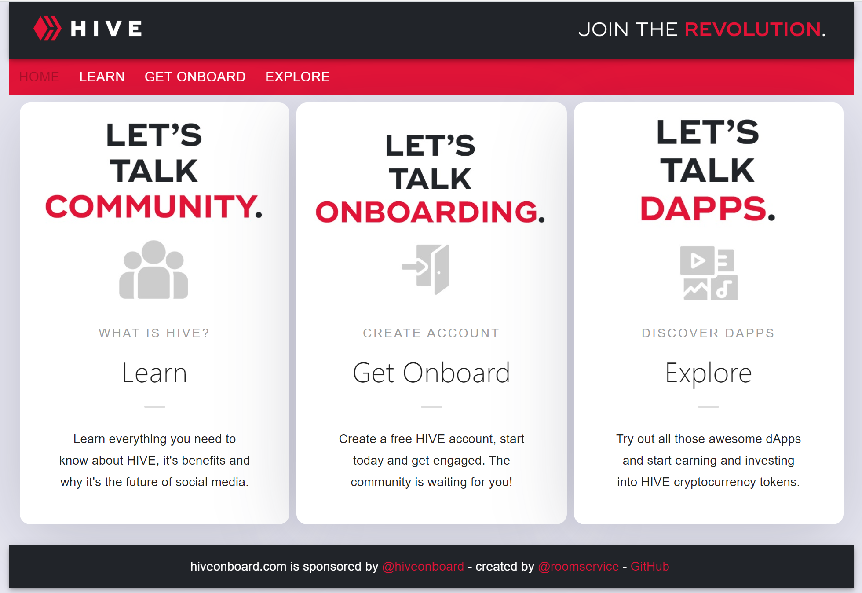Open the Learn card title

pos(154,373)
